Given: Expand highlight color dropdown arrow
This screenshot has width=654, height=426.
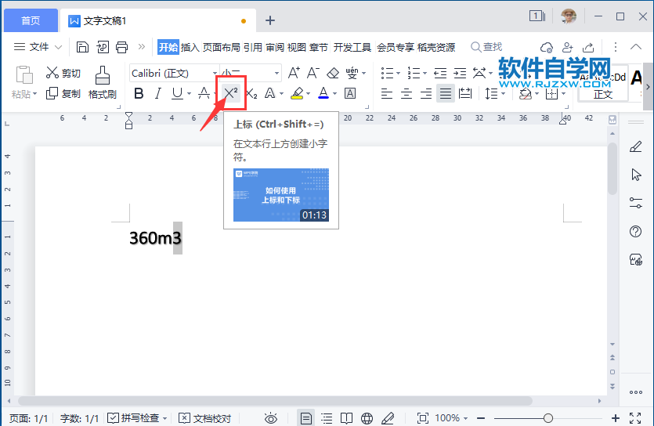Looking at the screenshot, I should [309, 94].
